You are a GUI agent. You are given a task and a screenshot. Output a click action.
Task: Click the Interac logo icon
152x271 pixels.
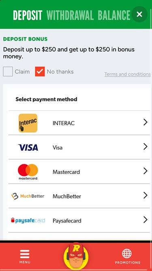pyautogui.click(x=28, y=123)
